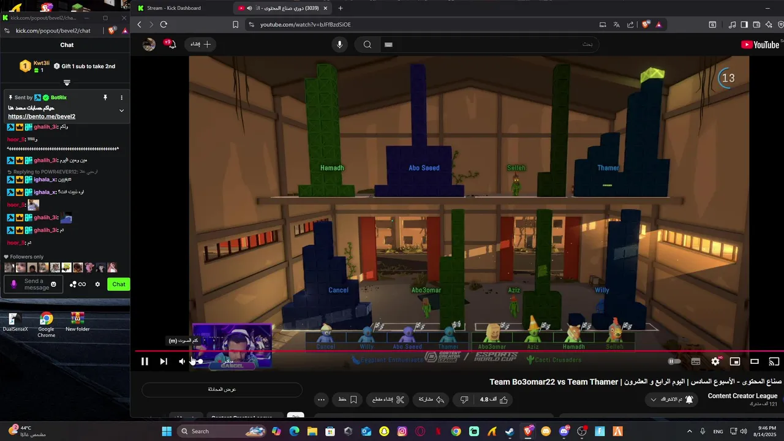The height and width of the screenshot is (441, 784).
Task: Create a clip with the scissors button
Action: [x=389, y=399]
